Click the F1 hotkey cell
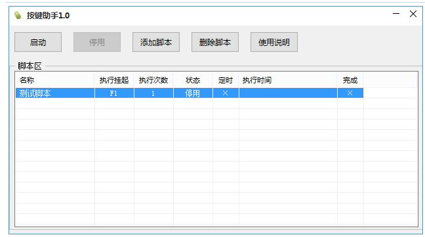The height and width of the screenshot is (237, 425). (114, 93)
